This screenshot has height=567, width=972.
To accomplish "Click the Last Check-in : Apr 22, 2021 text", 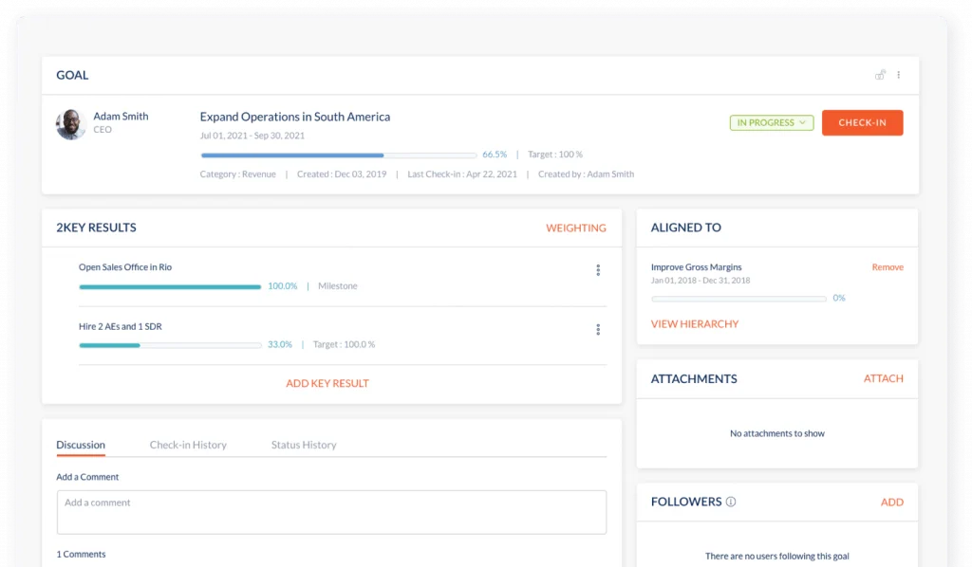I will [x=462, y=174].
